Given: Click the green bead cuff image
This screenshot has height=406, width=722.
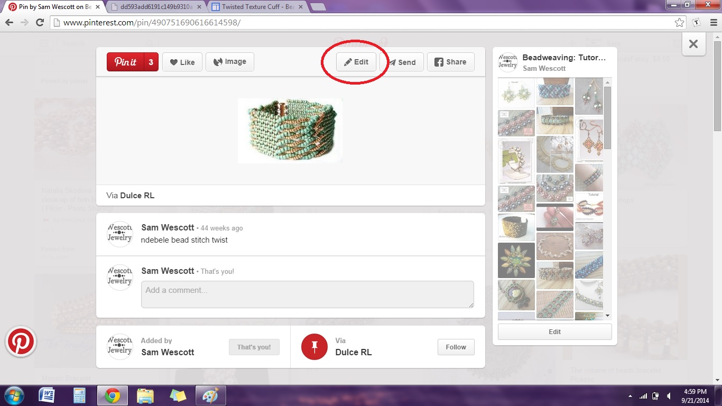Looking at the screenshot, I should [290, 131].
